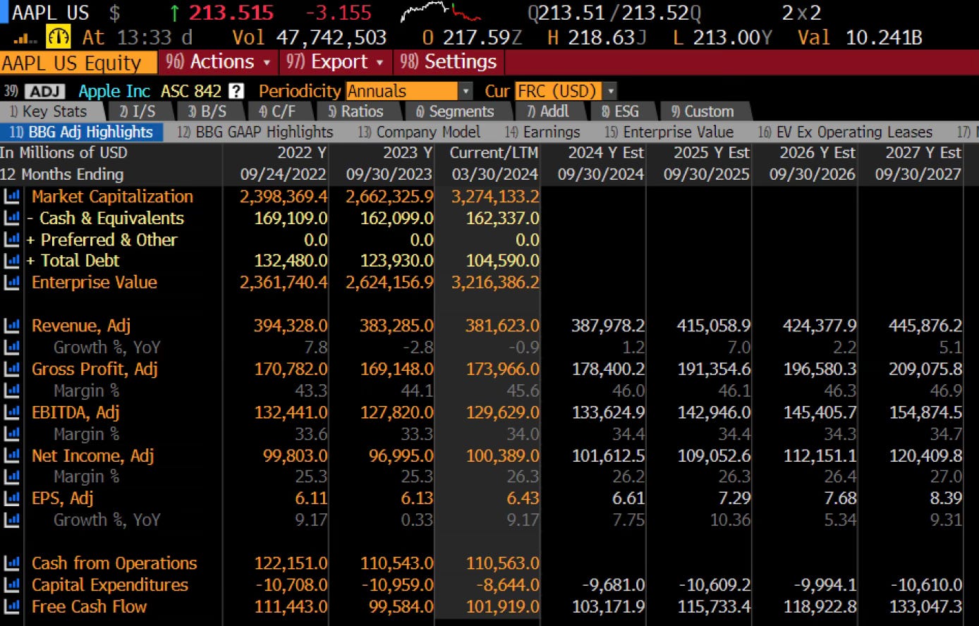The width and height of the screenshot is (979, 626).
Task: Click the Current/LTM market cap value 3,274,133.2
Action: coord(495,197)
